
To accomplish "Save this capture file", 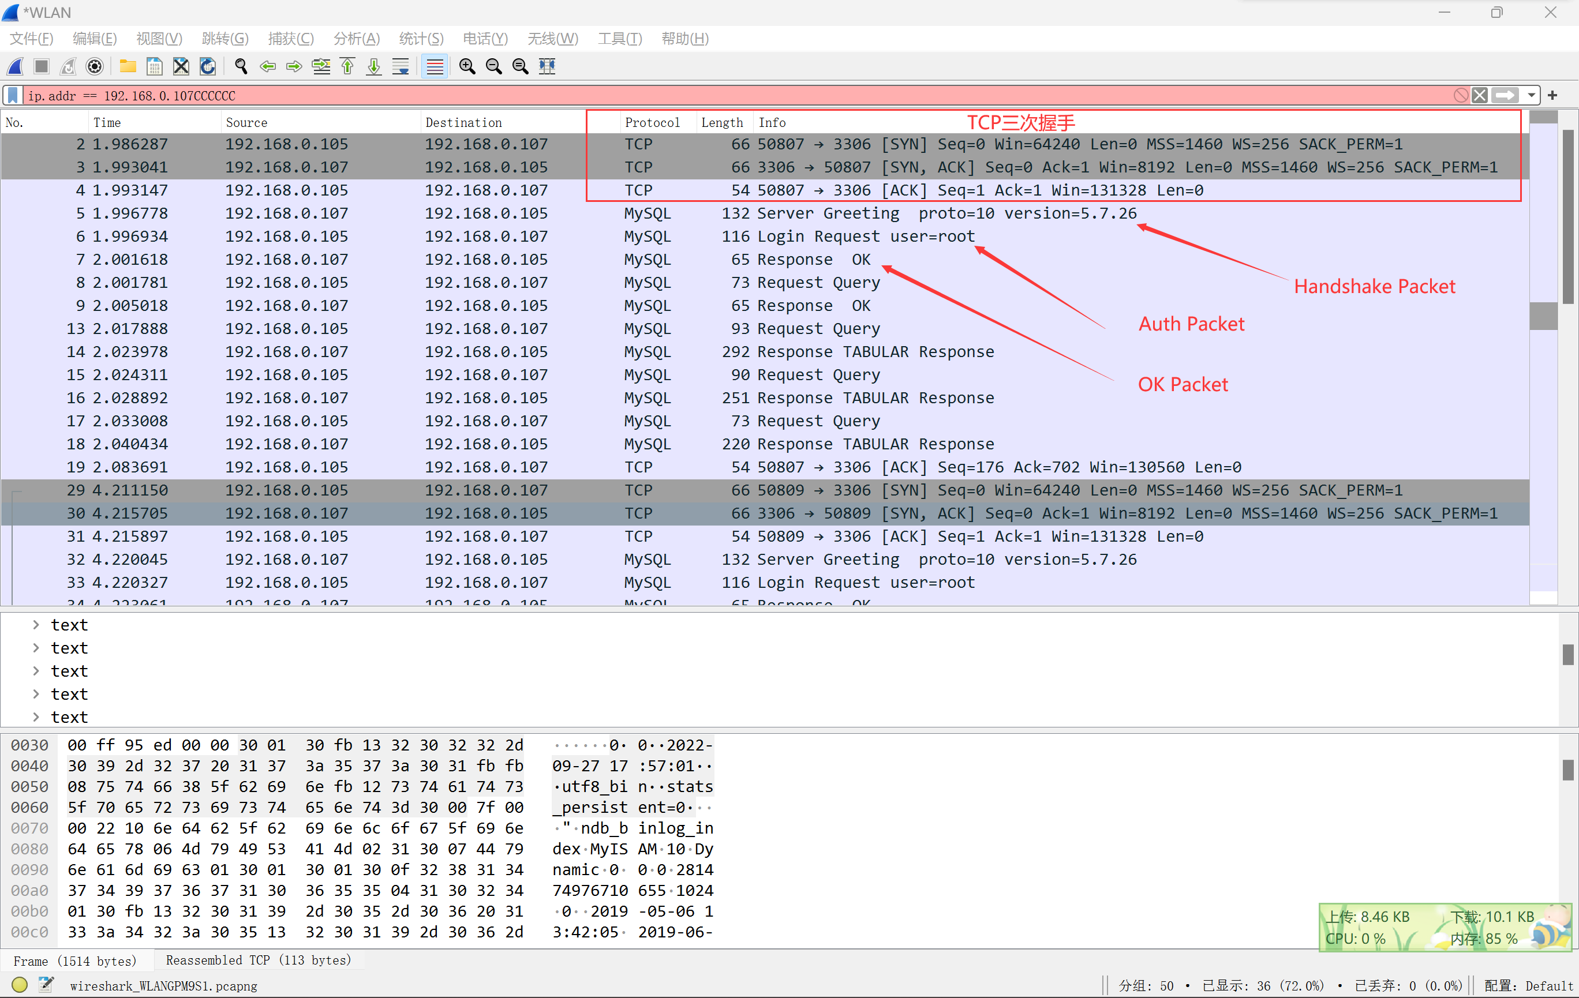I will coord(155,66).
